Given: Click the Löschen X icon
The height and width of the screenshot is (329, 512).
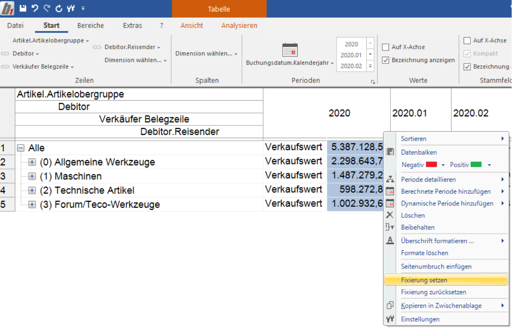Looking at the screenshot, I should pyautogui.click(x=390, y=215).
